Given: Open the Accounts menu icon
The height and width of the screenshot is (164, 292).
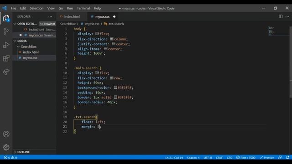Looking at the screenshot, I should click(6, 134).
